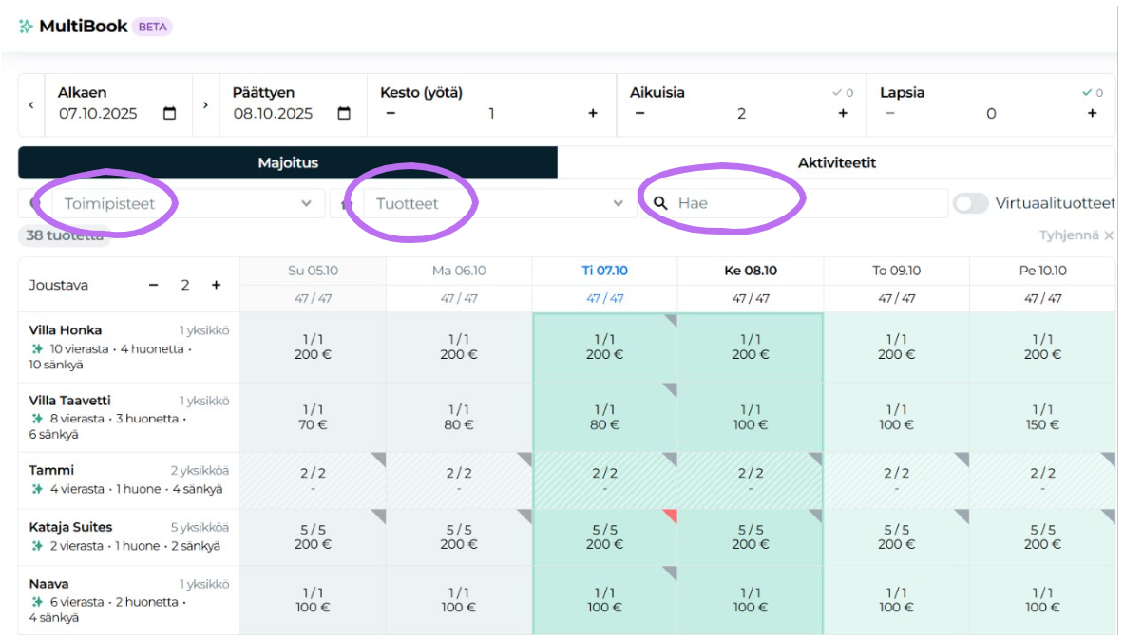Open the Villa Taavetti product row
The width and height of the screenshot is (1124, 638).
tap(70, 401)
